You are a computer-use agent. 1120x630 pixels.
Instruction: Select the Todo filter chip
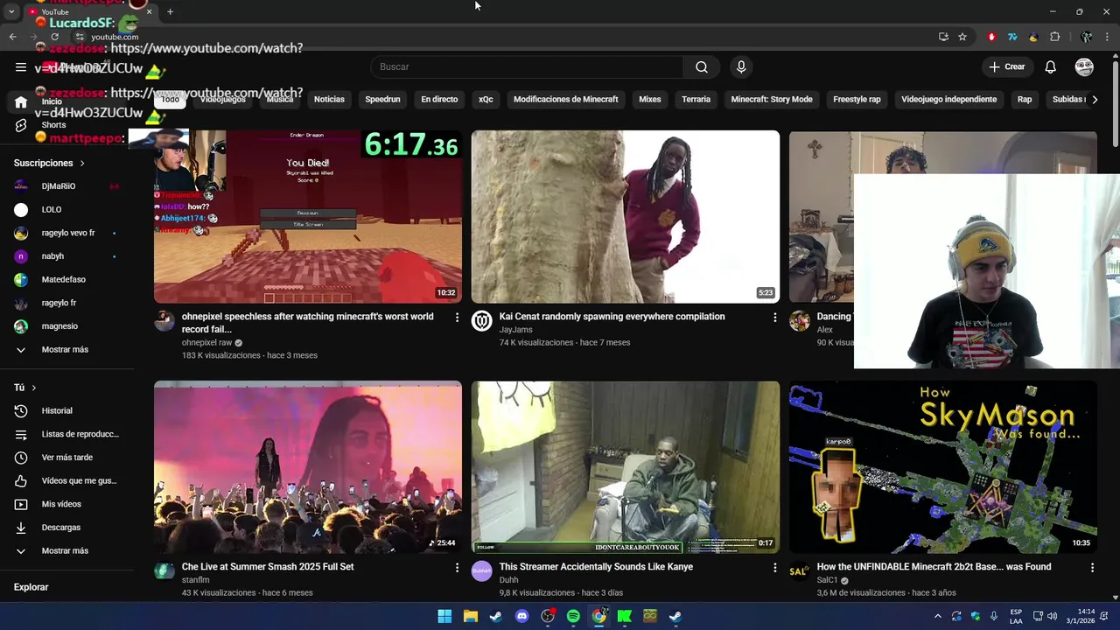[x=170, y=99]
